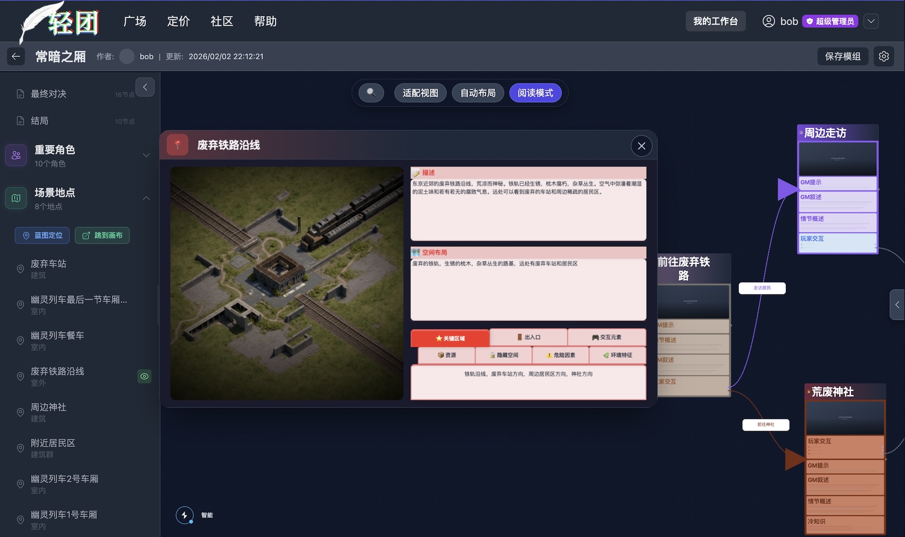The image size is (905, 537).
Task: Open the account dropdown arrow
Action: pyautogui.click(x=871, y=21)
